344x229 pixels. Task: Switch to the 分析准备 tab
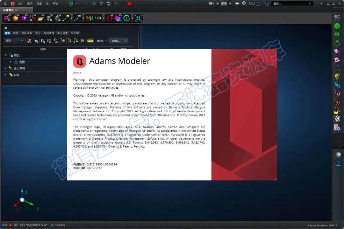tap(27, 33)
